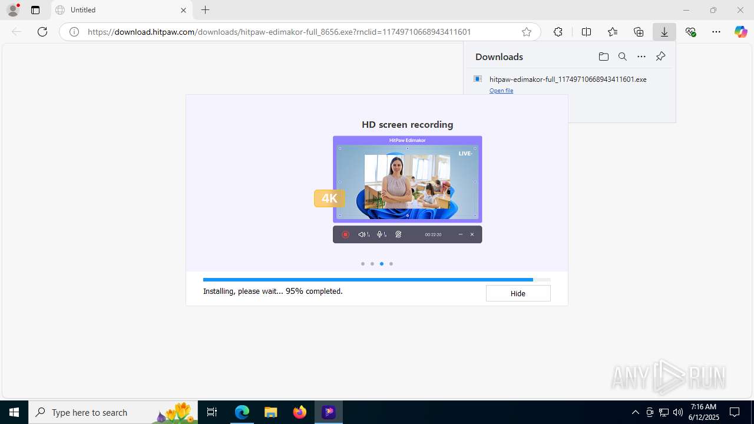Image resolution: width=754 pixels, height=424 pixels.
Task: Open Firefox from taskbar
Action: click(x=300, y=412)
